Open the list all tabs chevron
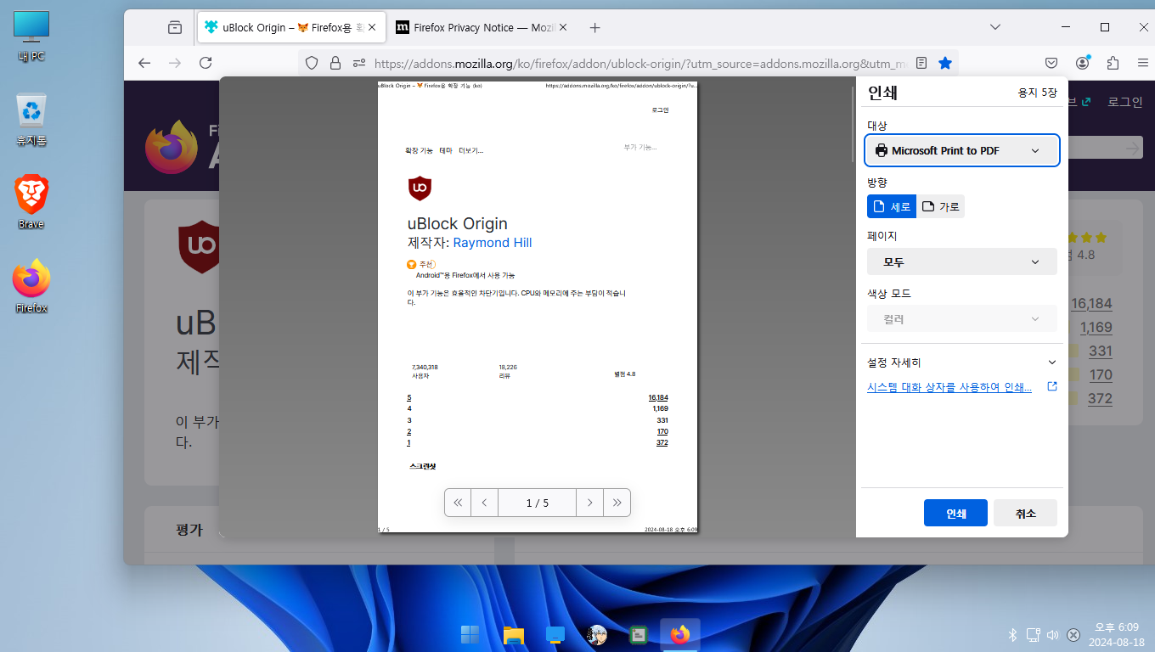This screenshot has width=1155, height=652. [x=994, y=27]
